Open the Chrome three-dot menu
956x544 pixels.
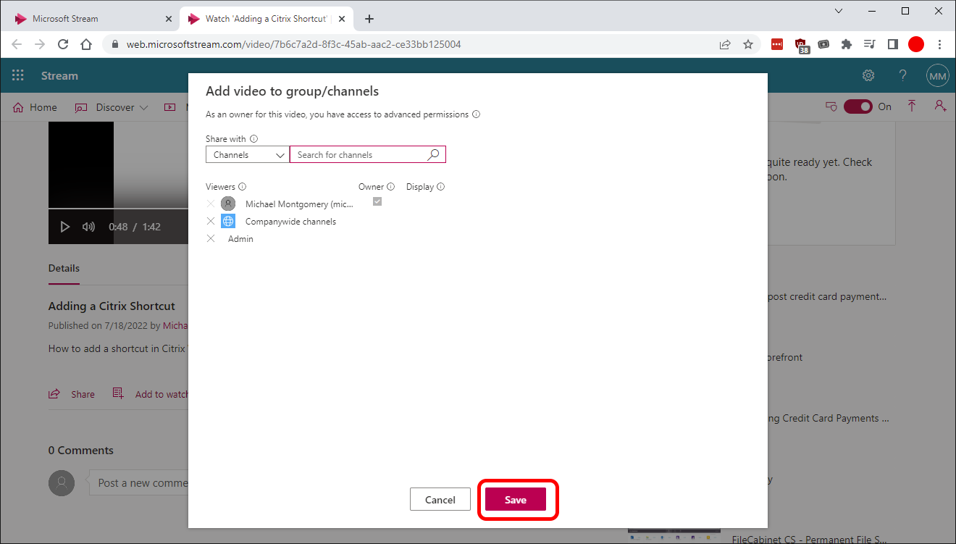coord(940,44)
